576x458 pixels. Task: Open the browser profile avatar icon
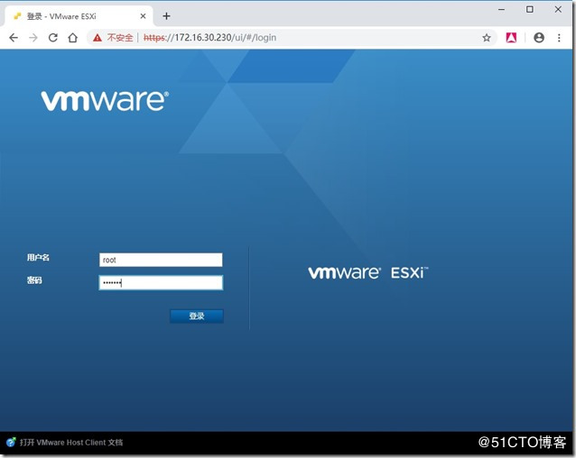(x=539, y=37)
